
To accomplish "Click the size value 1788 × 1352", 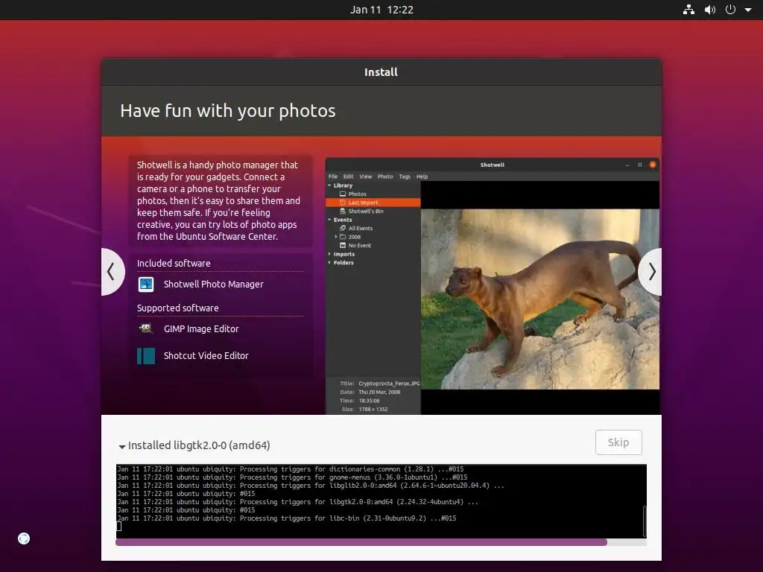I will (x=373, y=410).
